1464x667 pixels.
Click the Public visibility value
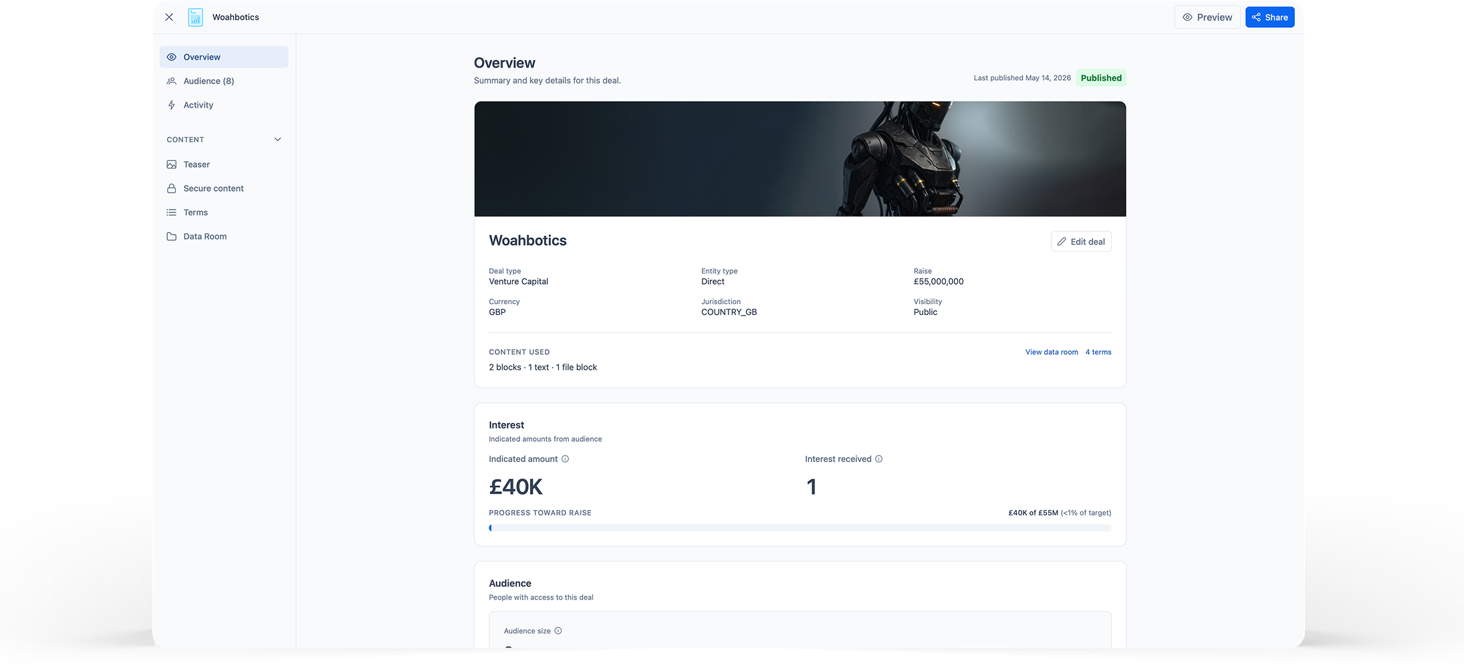(x=925, y=312)
